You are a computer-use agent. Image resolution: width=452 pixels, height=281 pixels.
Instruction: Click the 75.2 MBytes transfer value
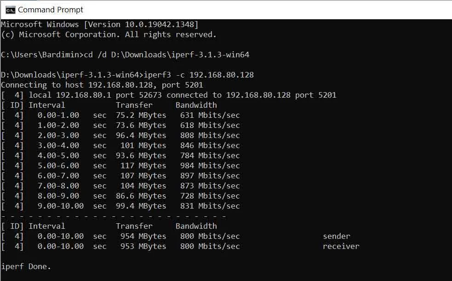click(x=141, y=115)
